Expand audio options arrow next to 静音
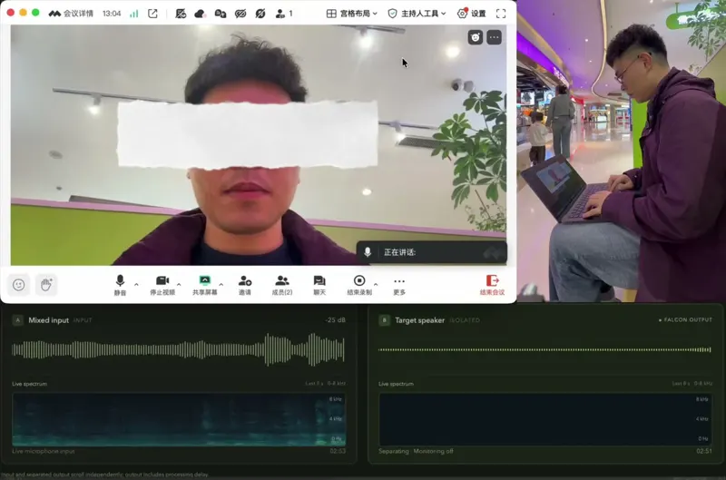The image size is (726, 480). coord(136,284)
